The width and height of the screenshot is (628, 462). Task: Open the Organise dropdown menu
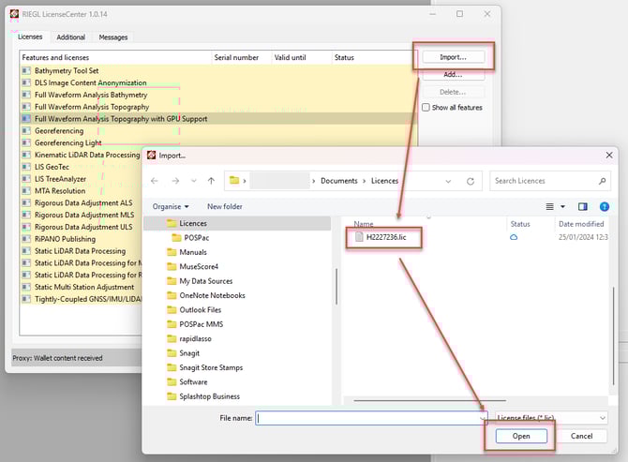click(171, 206)
